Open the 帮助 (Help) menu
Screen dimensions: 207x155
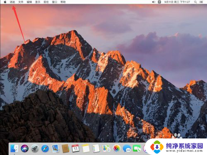(63, 2)
